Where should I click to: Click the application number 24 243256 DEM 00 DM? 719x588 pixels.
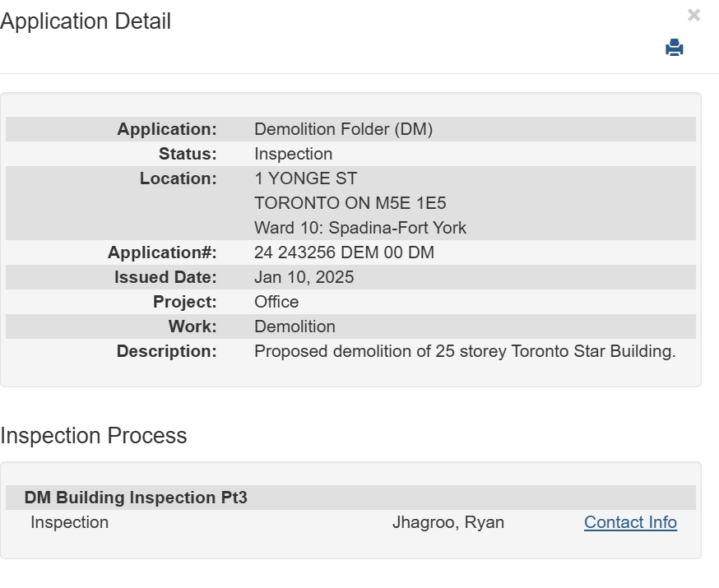344,252
